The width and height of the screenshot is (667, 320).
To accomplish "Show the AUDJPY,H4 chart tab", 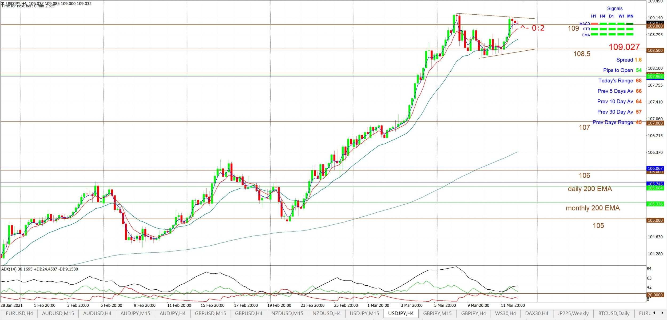I will 172,313.
